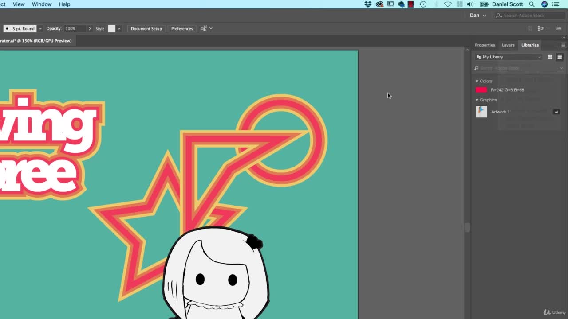Image resolution: width=568 pixels, height=319 pixels.
Task: Click the snap magnet icon in control bar
Action: click(540, 28)
